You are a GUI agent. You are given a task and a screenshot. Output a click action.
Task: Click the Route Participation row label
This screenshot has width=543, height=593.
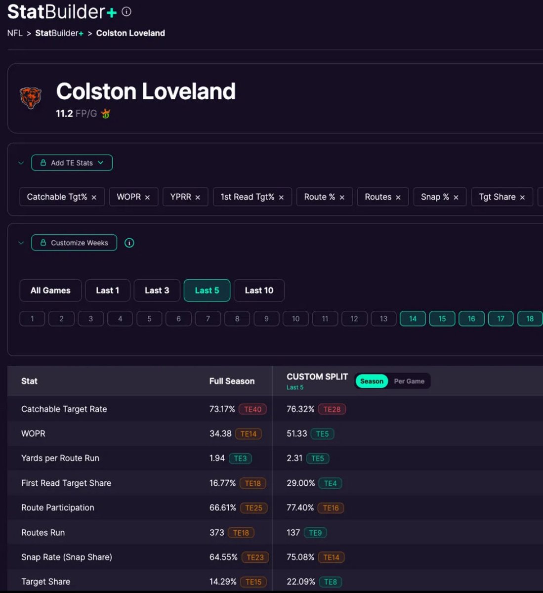click(58, 508)
